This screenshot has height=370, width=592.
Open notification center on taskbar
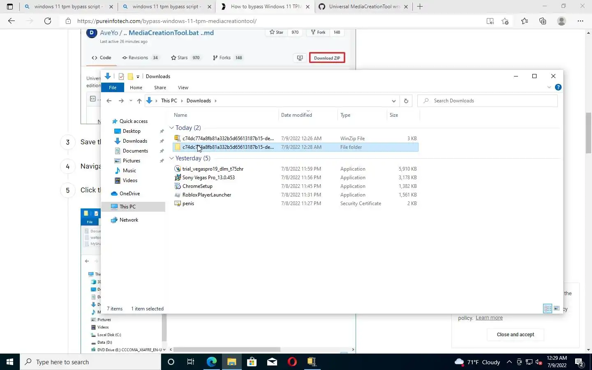coord(580,362)
